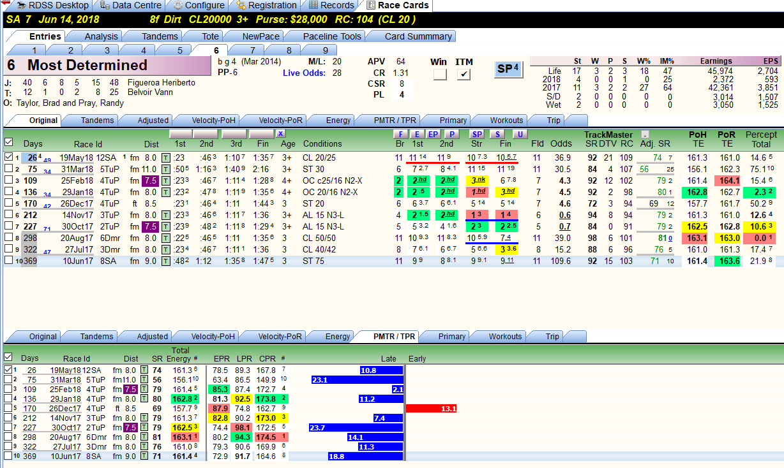This screenshot has height=468, width=784.
Task: Click T icon in upper row 31Mar18
Action: [x=165, y=169]
